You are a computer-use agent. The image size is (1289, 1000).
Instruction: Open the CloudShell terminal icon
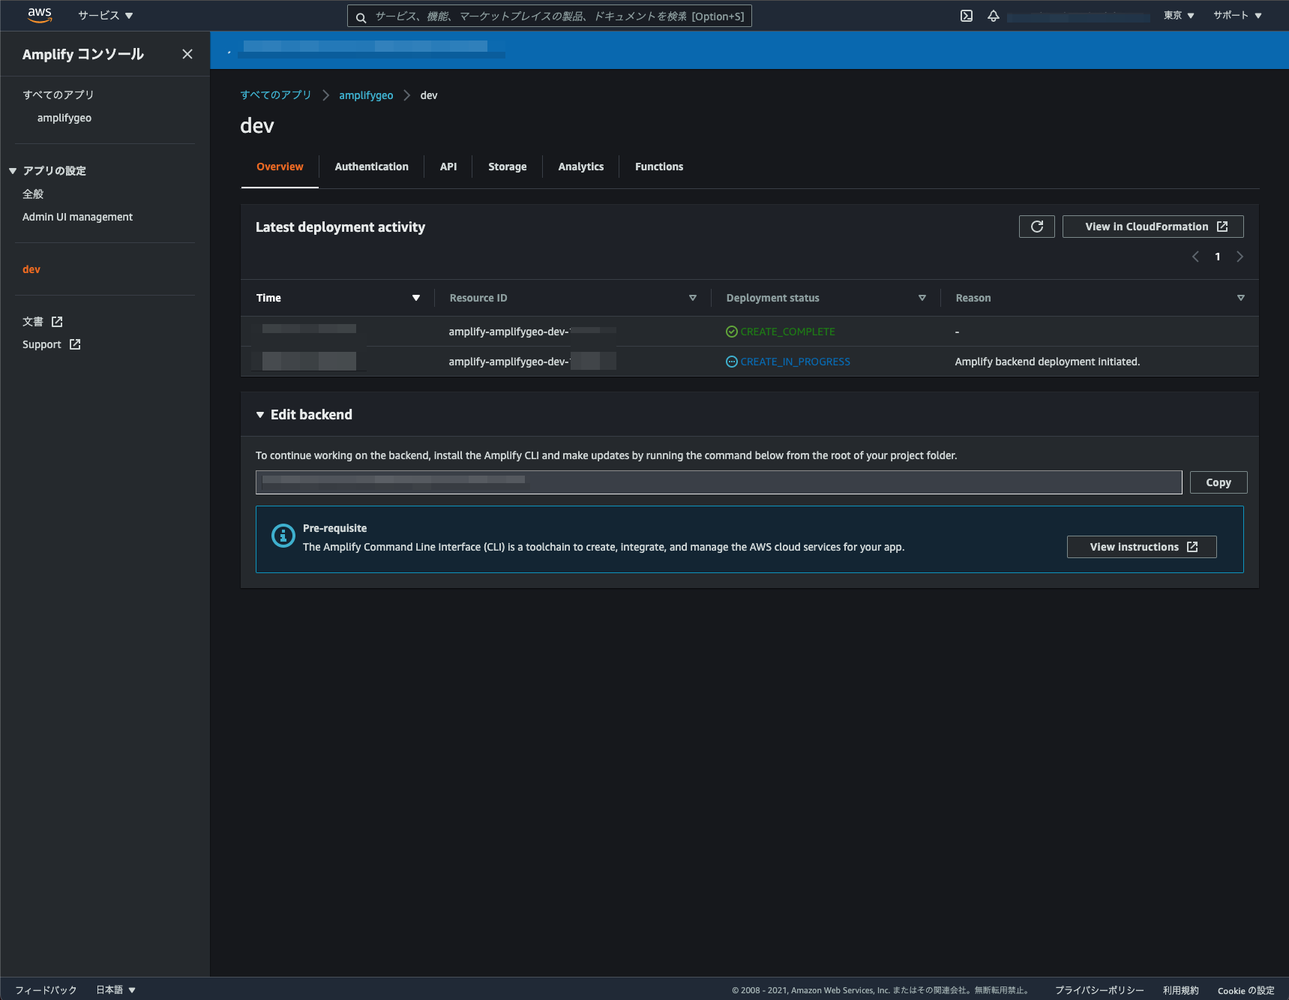point(967,16)
